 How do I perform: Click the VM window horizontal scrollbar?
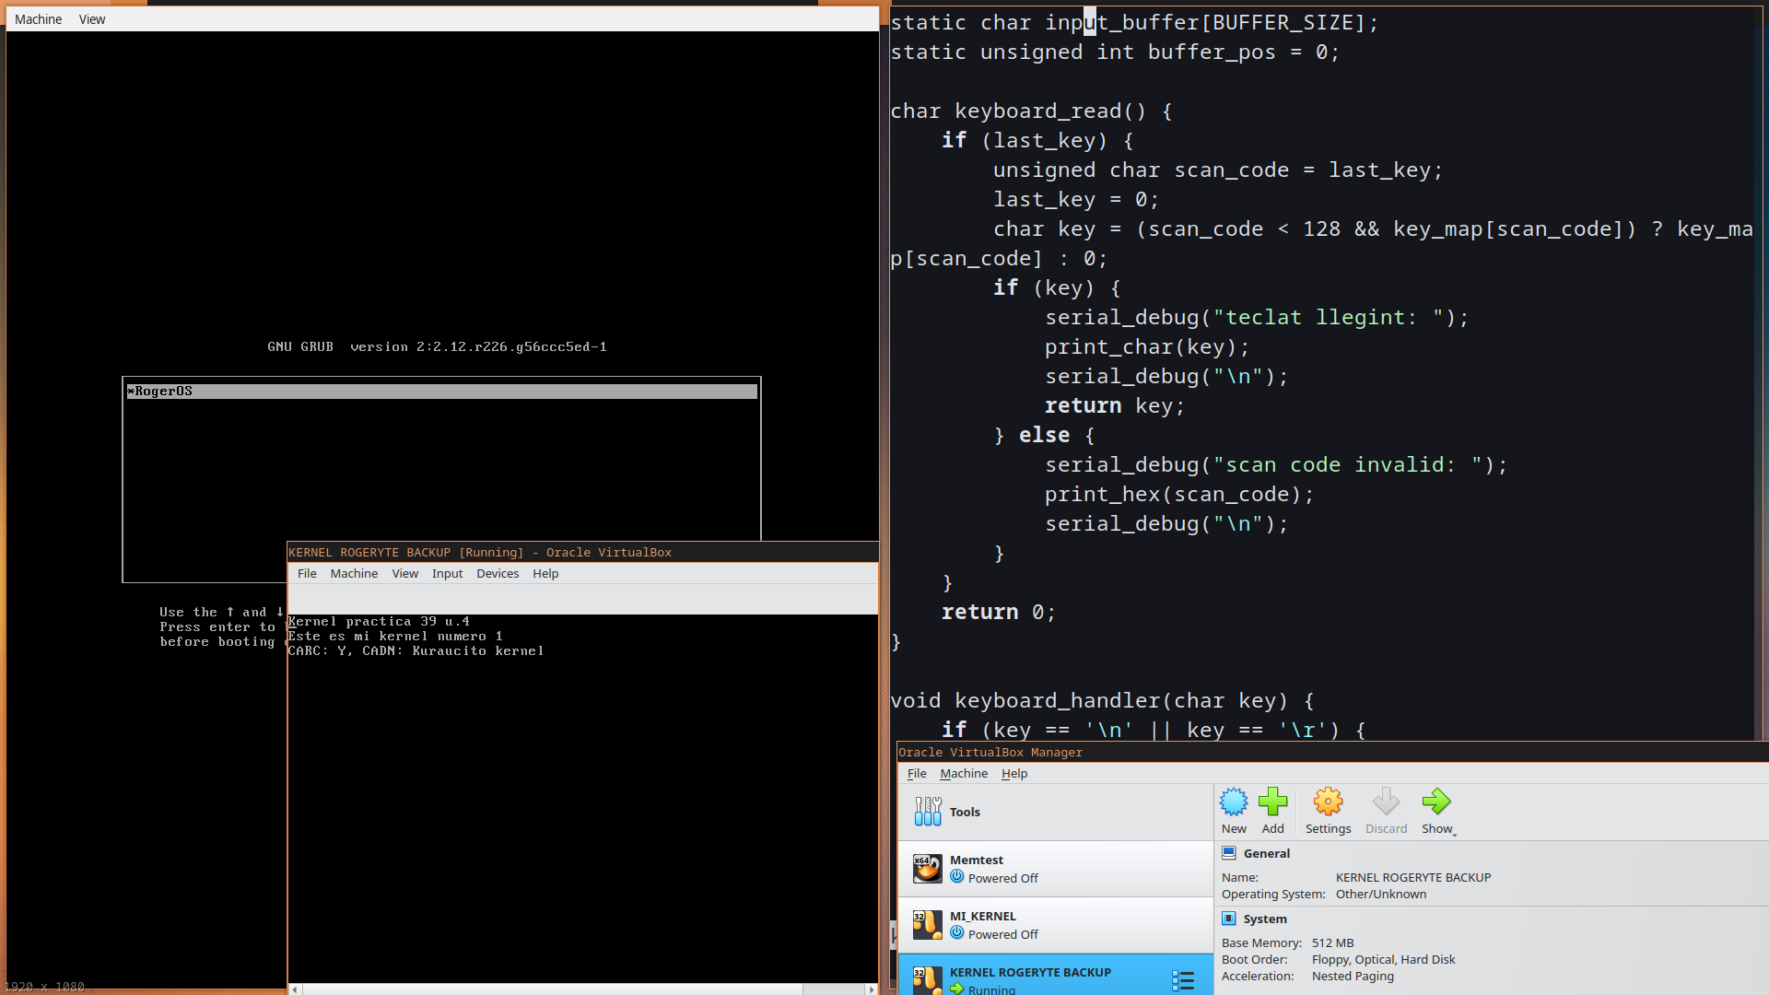553,989
